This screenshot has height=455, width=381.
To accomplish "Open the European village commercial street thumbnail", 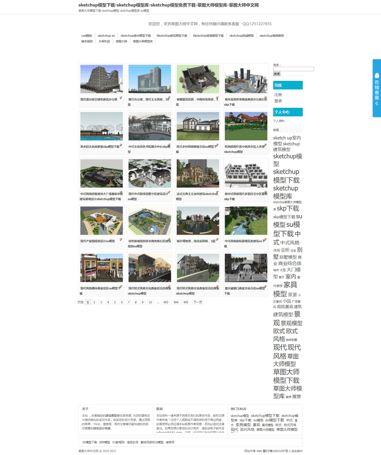I will point(198,126).
